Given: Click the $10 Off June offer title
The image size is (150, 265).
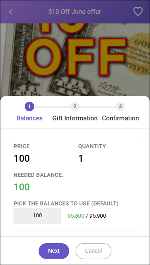Looking at the screenshot, I should click(x=75, y=12).
